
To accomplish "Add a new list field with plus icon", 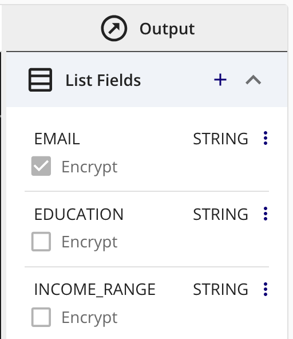I will (x=220, y=80).
